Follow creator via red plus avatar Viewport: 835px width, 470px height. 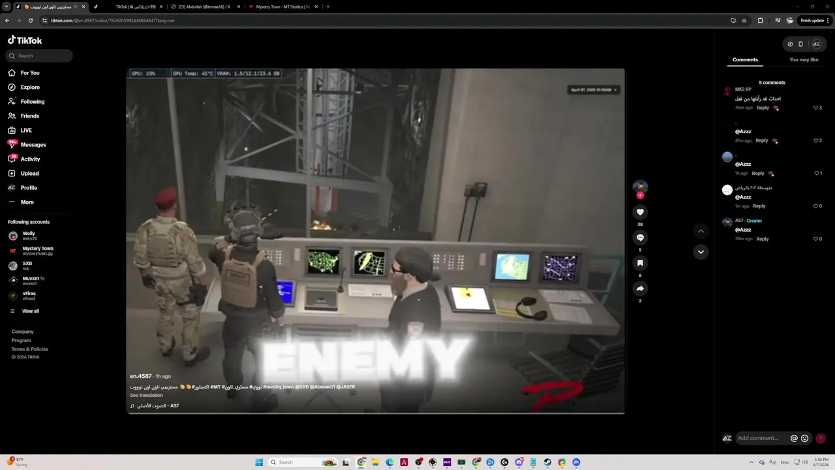coord(640,195)
